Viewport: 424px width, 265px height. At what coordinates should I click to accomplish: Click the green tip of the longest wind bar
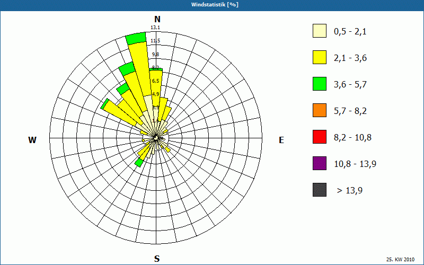click(x=136, y=38)
